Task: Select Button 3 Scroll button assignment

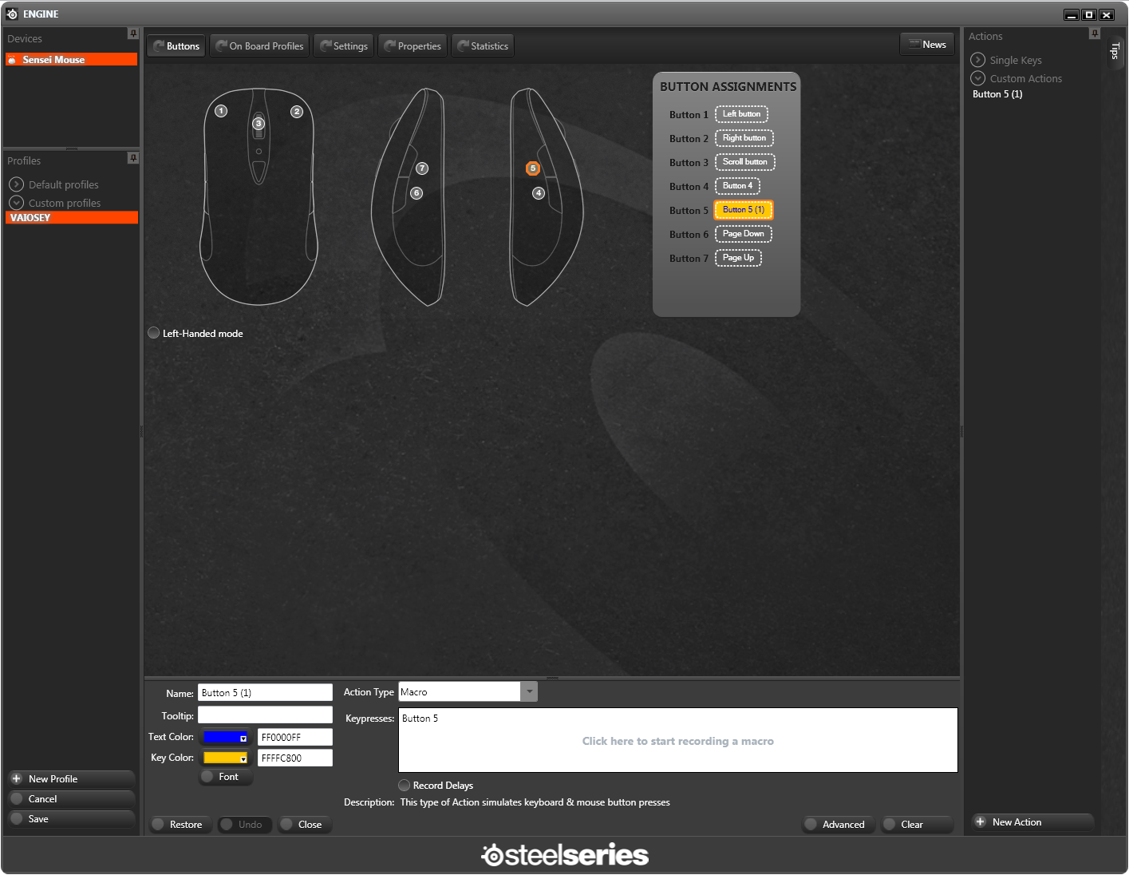Action: click(745, 162)
